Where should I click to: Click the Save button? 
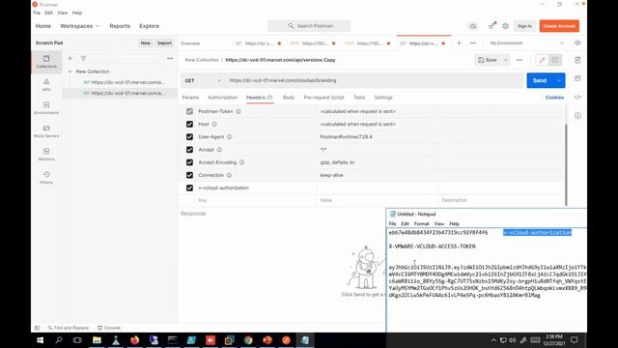coord(488,60)
